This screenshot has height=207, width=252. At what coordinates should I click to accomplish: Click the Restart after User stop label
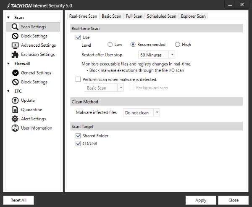click(x=102, y=55)
